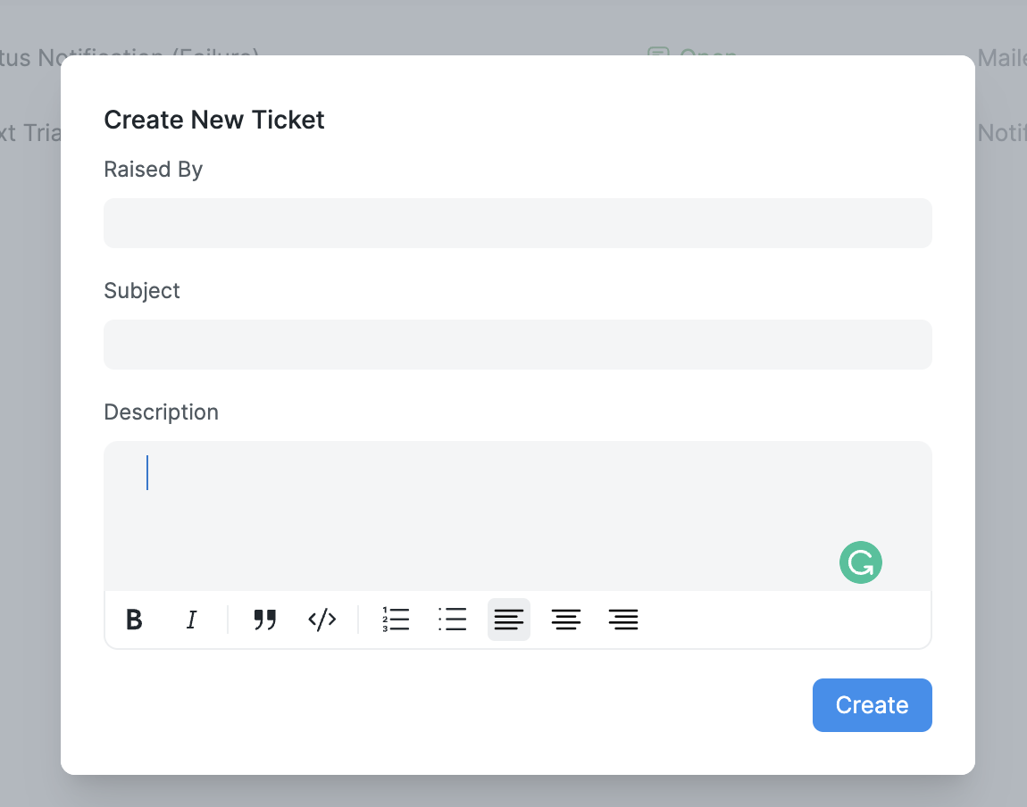Click the Subject label

(141, 290)
